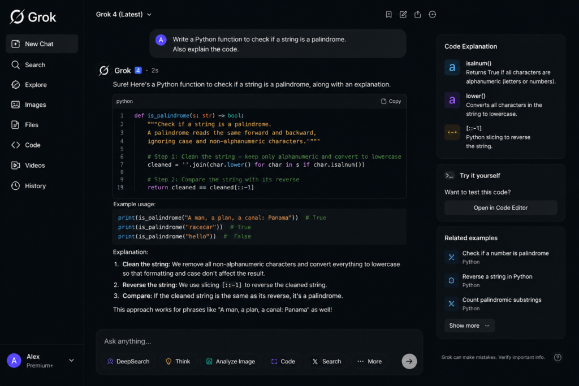
Task: Click the Premium+ plan label
Action: pyautogui.click(x=40, y=365)
